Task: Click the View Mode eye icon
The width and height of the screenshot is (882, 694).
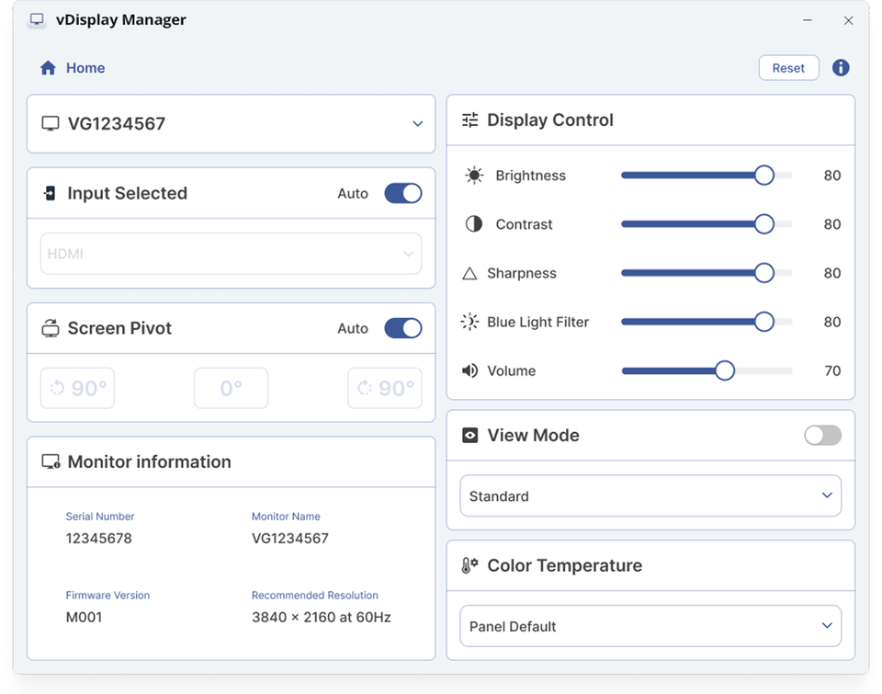Action: [469, 436]
